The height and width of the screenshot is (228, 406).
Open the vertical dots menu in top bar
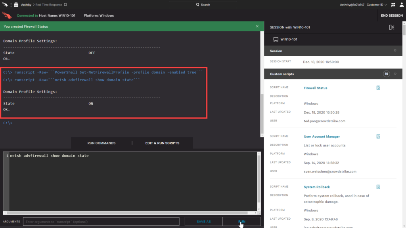click(11, 5)
